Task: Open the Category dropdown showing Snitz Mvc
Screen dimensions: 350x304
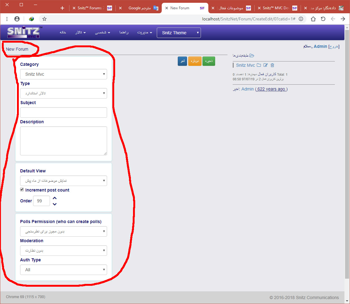Action: pyautogui.click(x=63, y=74)
